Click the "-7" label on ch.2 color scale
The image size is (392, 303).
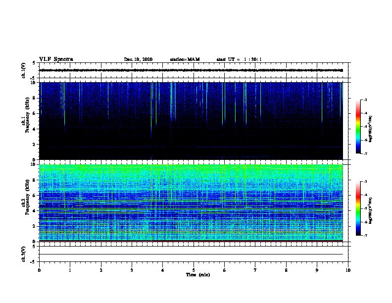point(365,235)
